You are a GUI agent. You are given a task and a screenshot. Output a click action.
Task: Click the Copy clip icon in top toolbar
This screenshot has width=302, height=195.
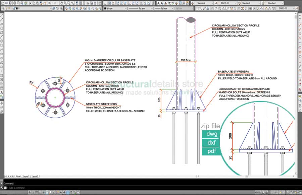point(34,3)
